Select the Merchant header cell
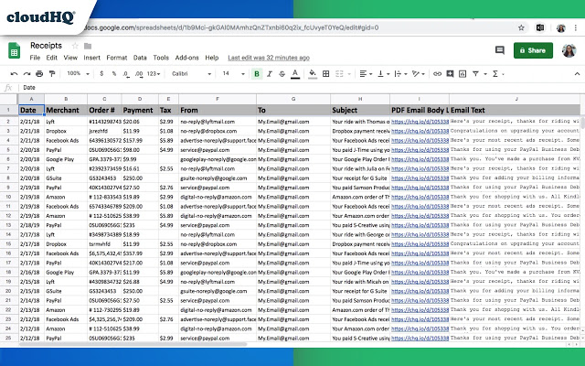This screenshot has height=366, width=585. (x=66, y=110)
